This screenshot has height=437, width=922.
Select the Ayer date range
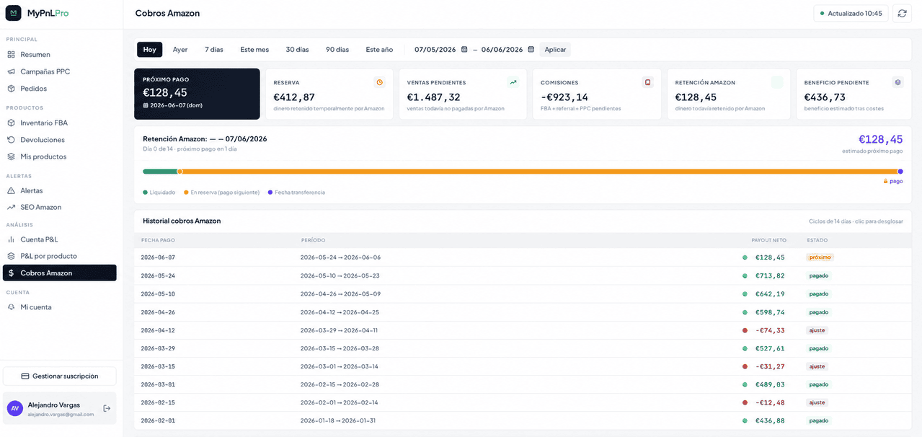(180, 50)
